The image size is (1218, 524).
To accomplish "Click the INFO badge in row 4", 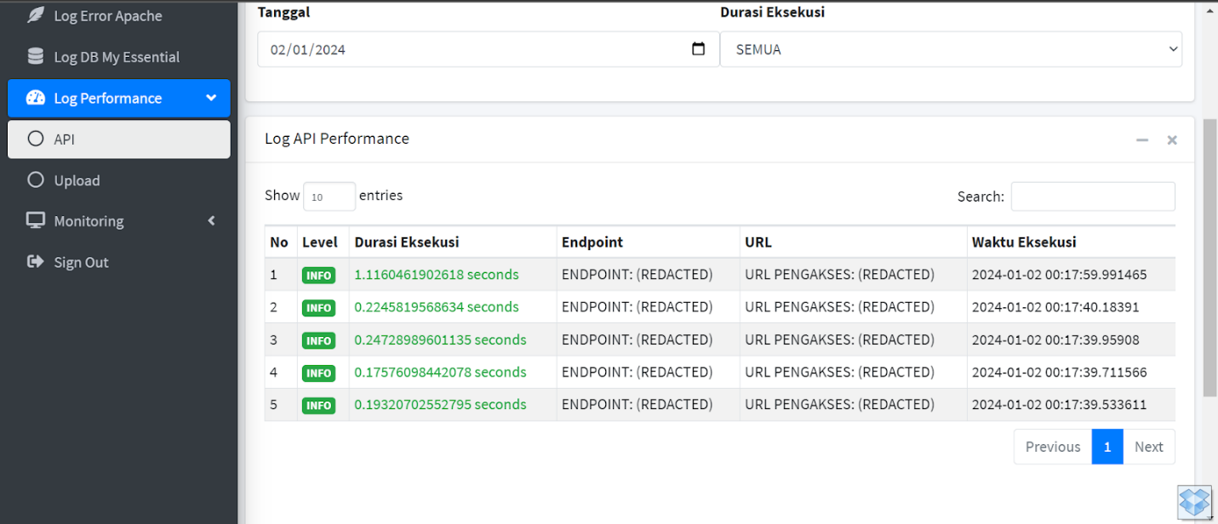I will [318, 373].
